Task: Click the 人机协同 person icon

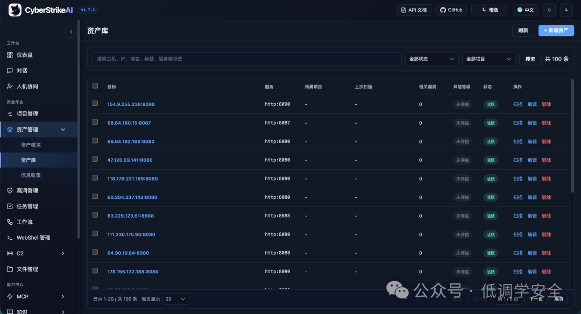Action: point(10,86)
